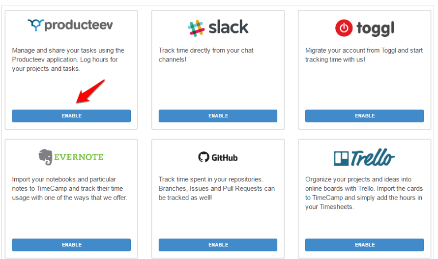This screenshot has width=438, height=259.
Task: Click the Slack wordmark text
Action: click(x=228, y=27)
